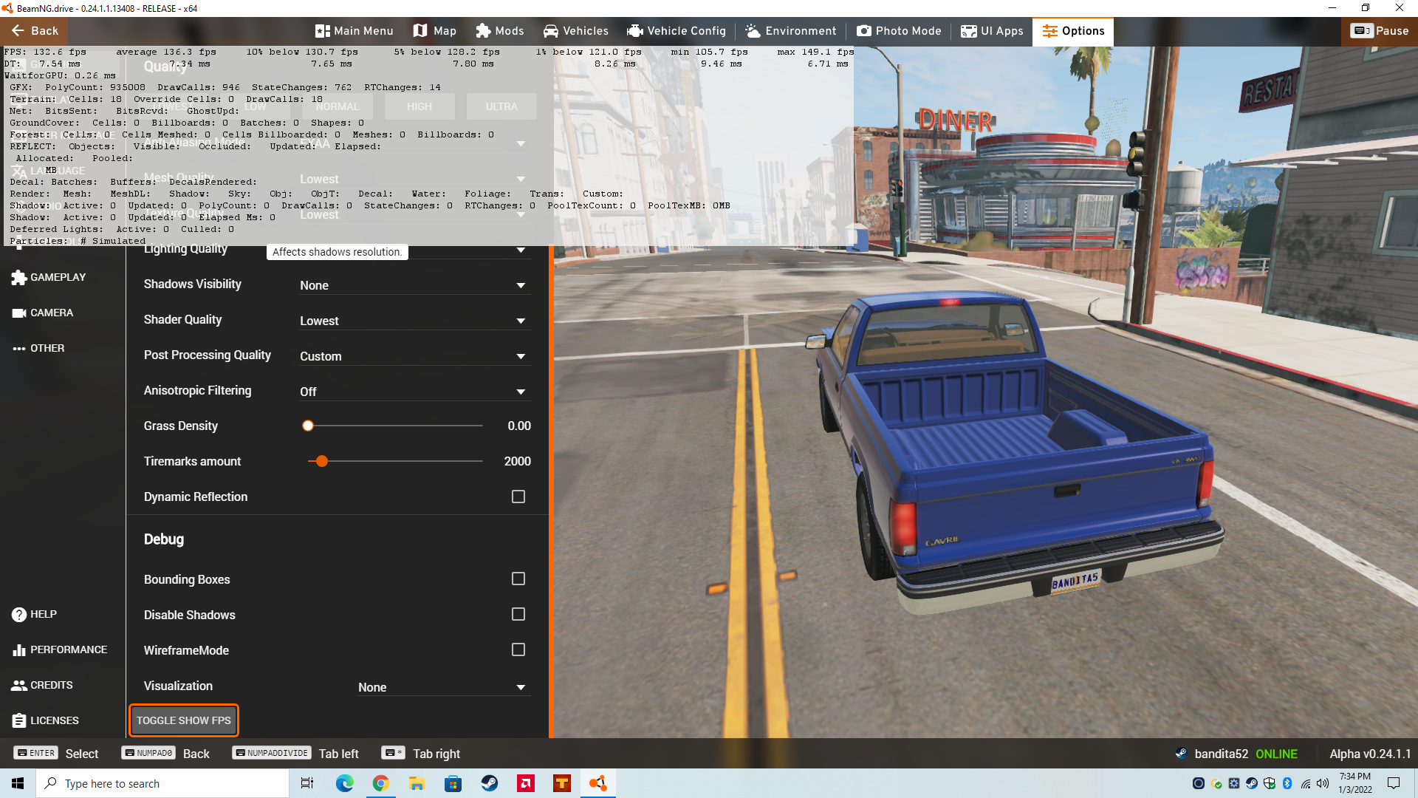This screenshot has height=798, width=1418.
Task: Enable WireframeMode checkbox
Action: click(x=518, y=649)
